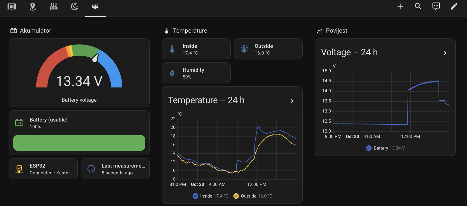Screen dimensions: 467x206
Task: Click the 15.0 voltage axis label
Action: pyautogui.click(x=327, y=71)
